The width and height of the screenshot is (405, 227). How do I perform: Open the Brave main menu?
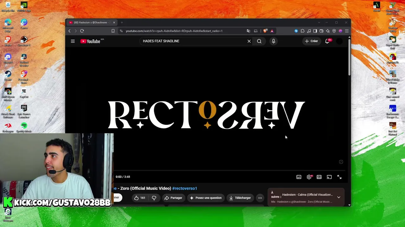click(347, 31)
